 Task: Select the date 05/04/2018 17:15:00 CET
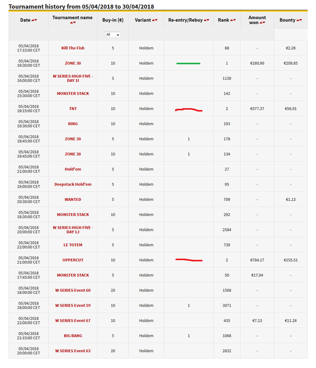point(28,48)
